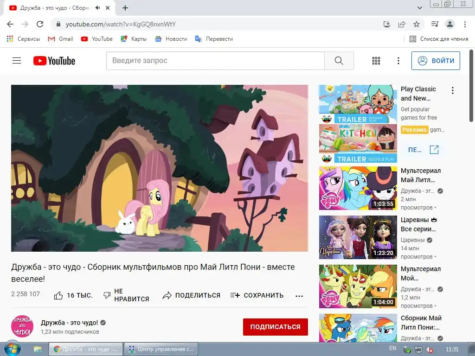Open ad options three-dot menu for Play Classic
475x356 pixels.
tap(453, 90)
